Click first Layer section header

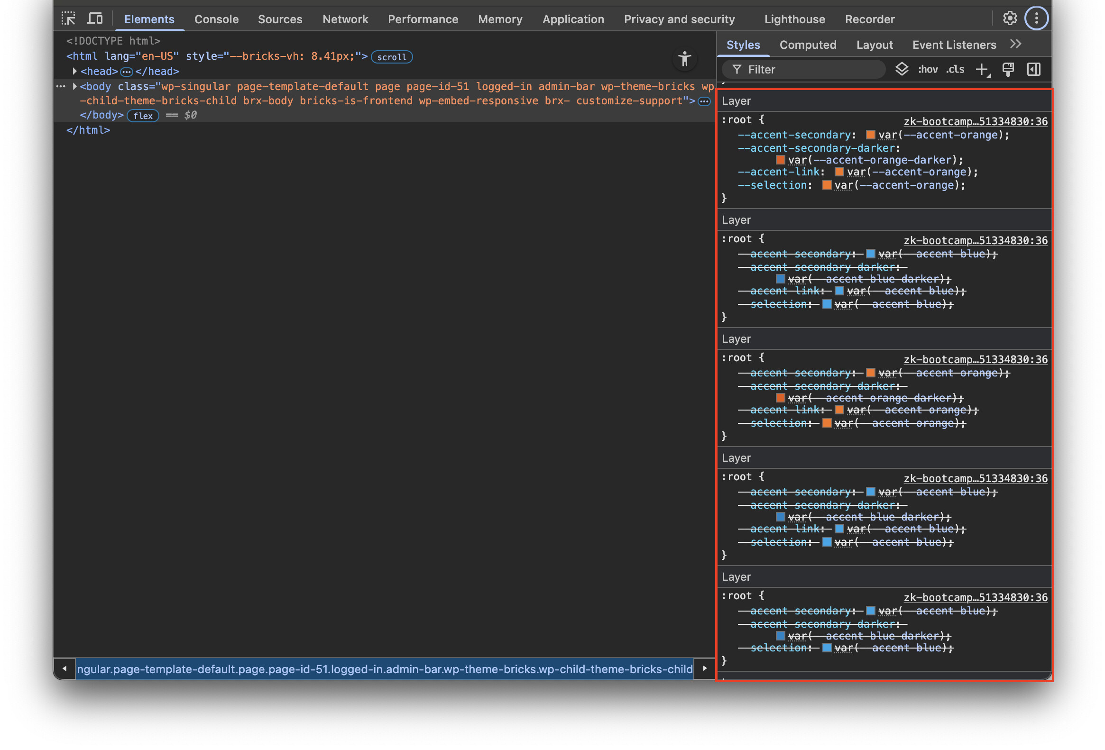pos(884,101)
